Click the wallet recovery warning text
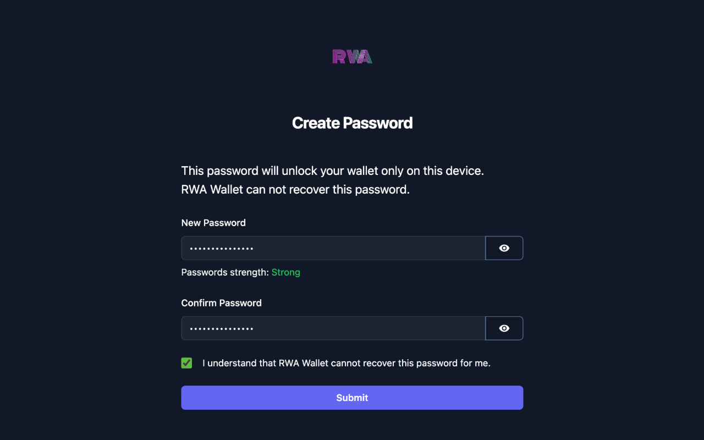 click(x=332, y=180)
